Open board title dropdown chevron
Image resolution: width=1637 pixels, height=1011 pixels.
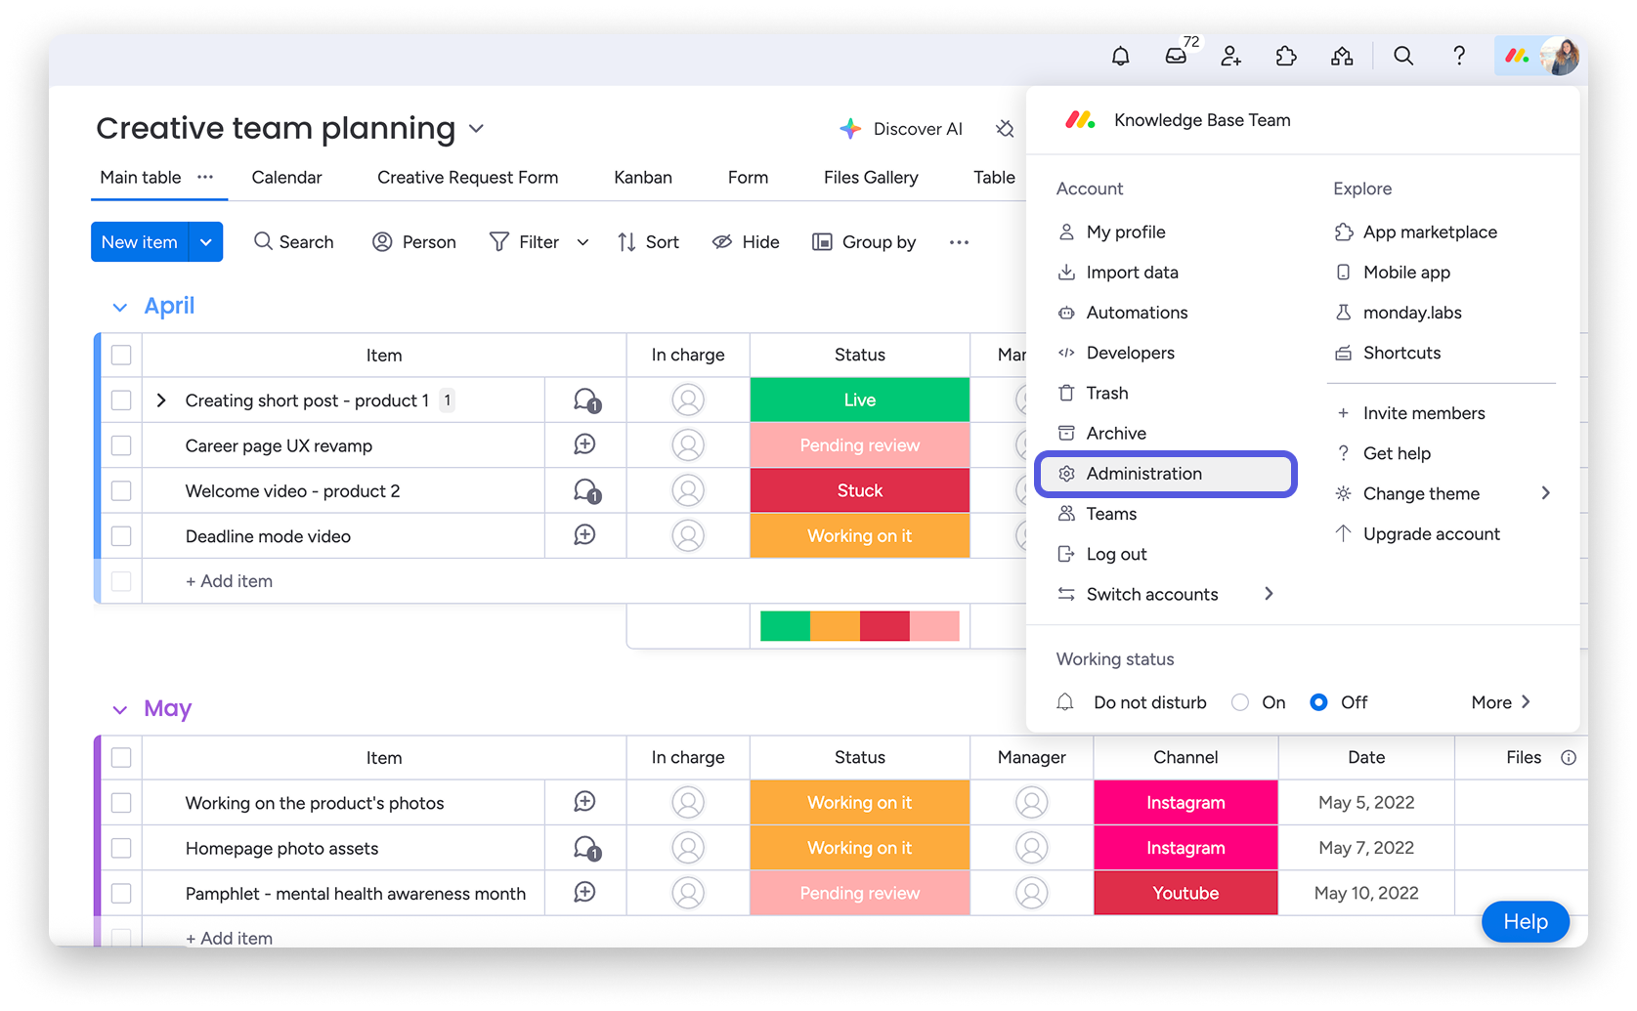(x=477, y=129)
